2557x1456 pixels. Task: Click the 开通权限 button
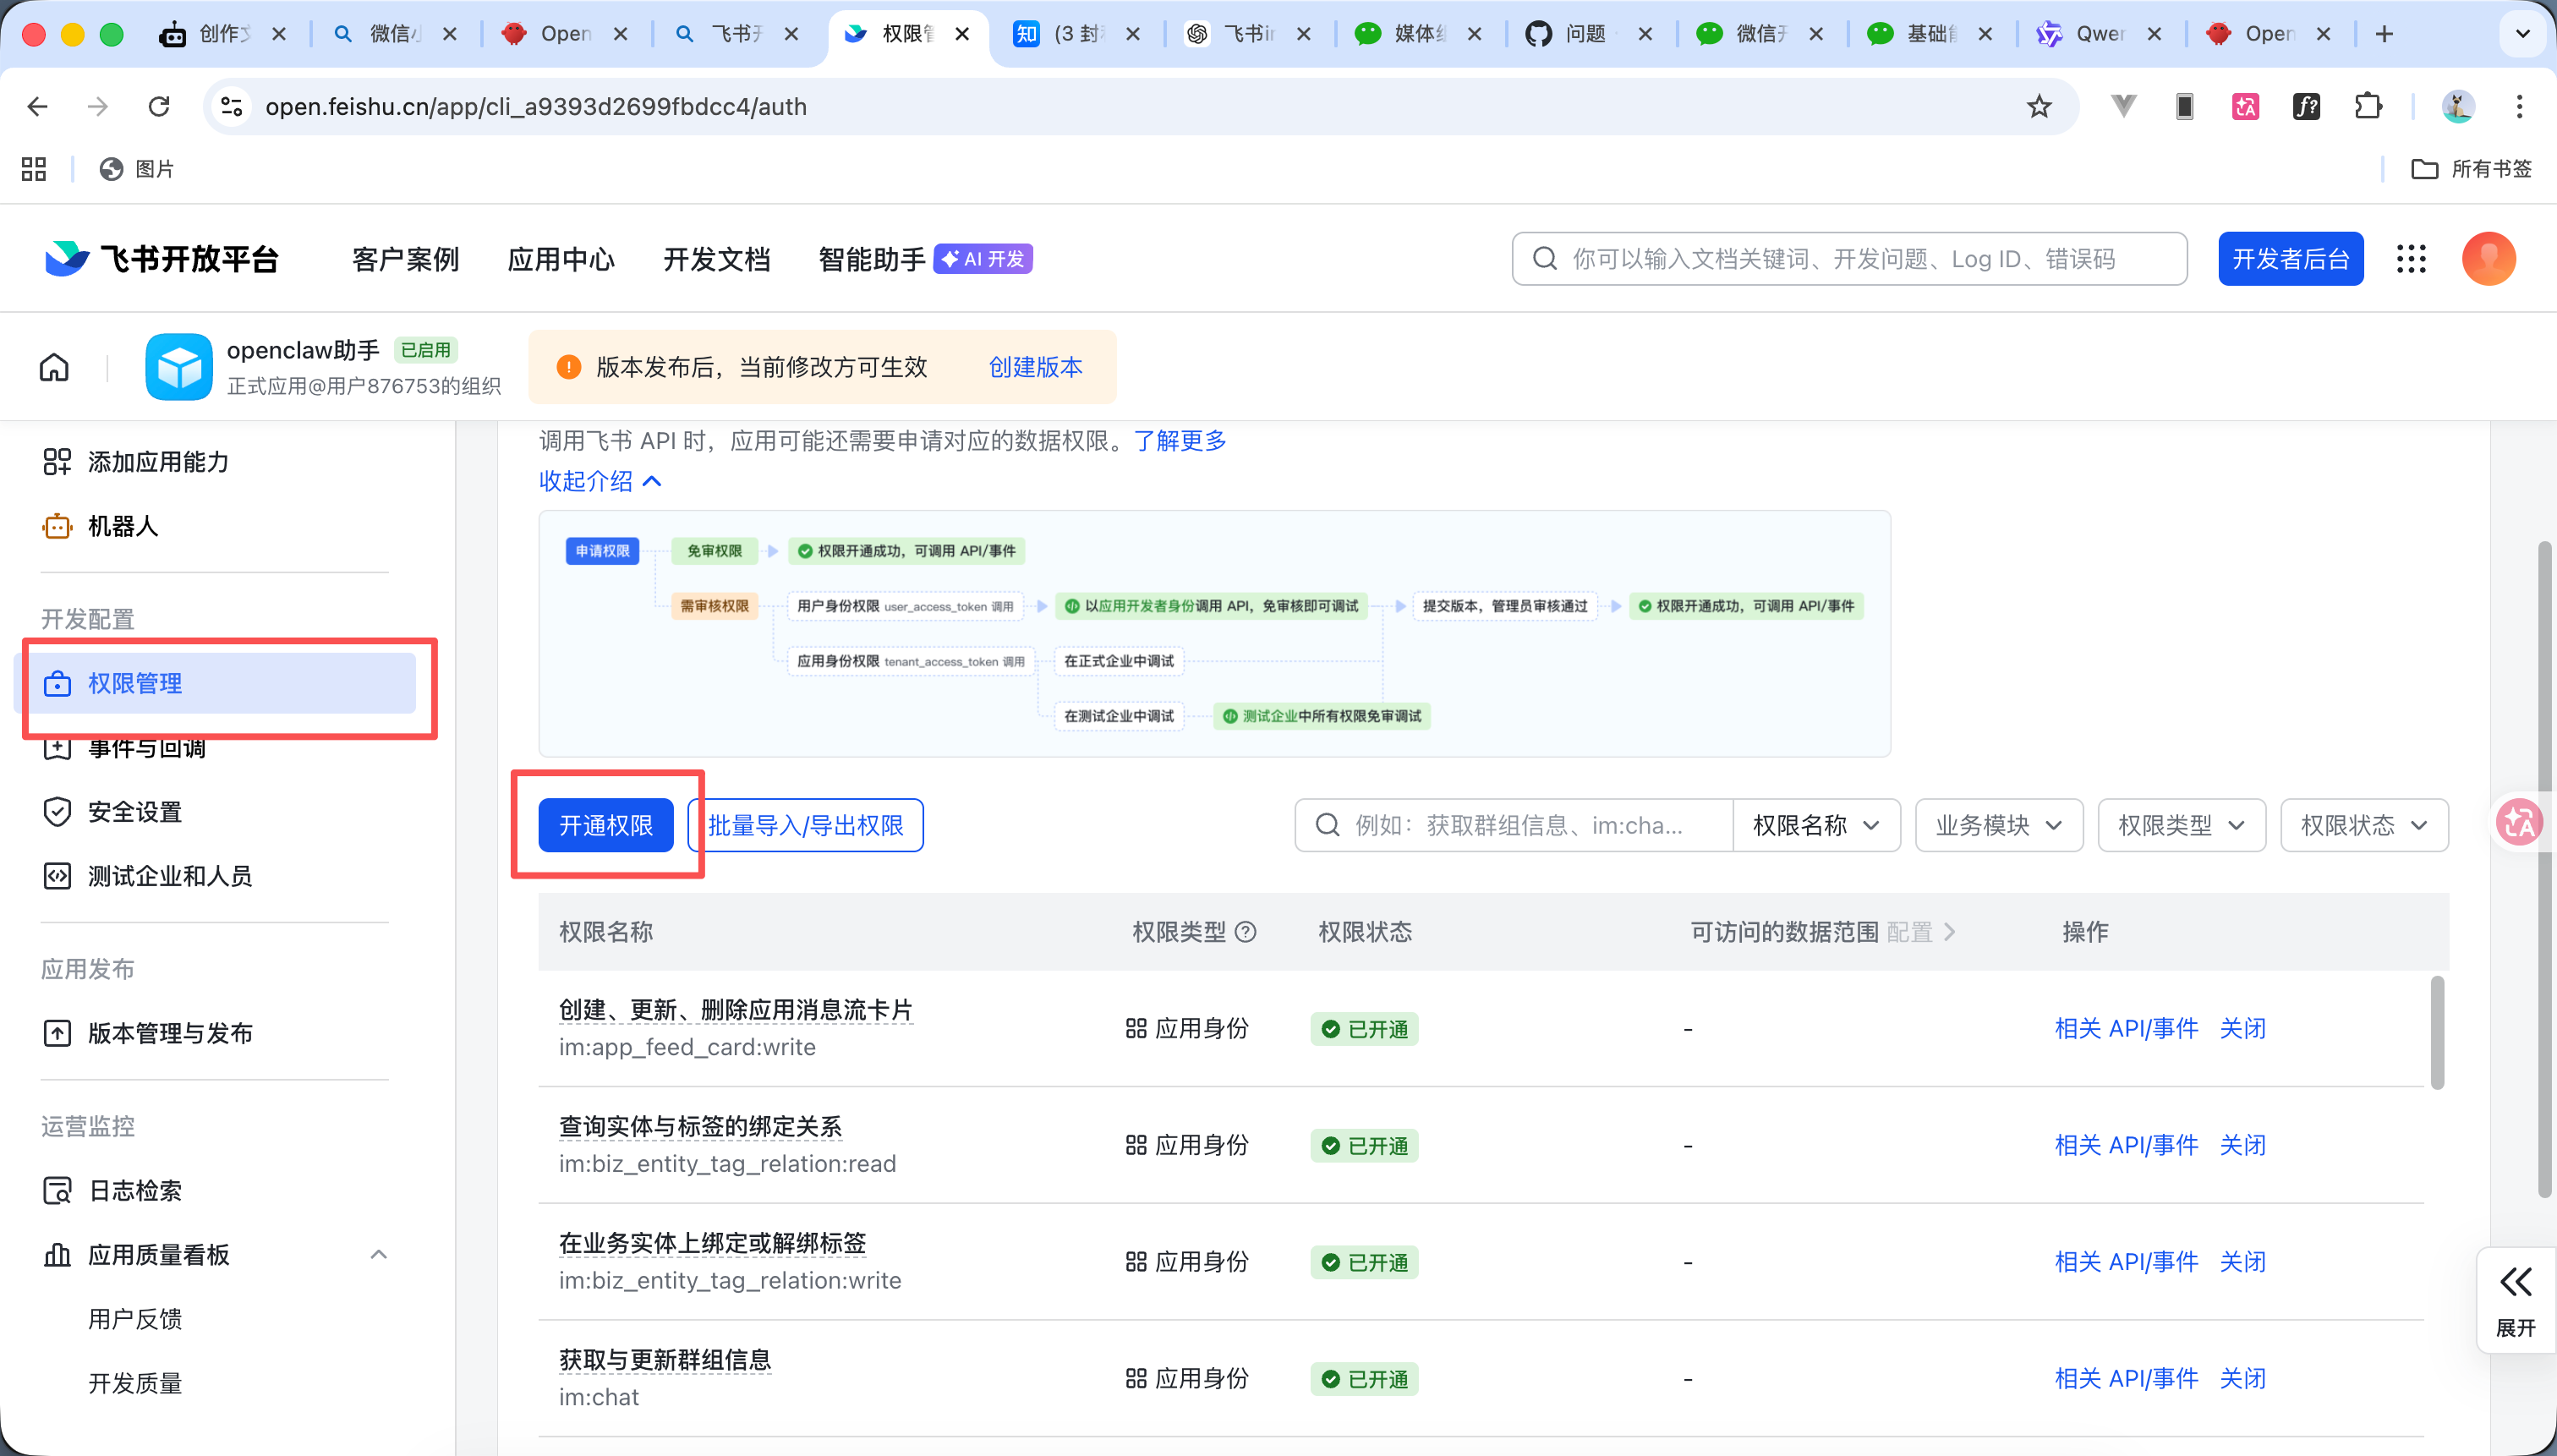[605, 824]
